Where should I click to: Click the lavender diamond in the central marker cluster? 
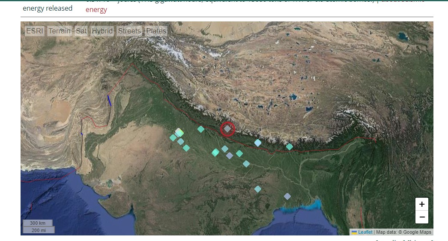click(x=230, y=156)
